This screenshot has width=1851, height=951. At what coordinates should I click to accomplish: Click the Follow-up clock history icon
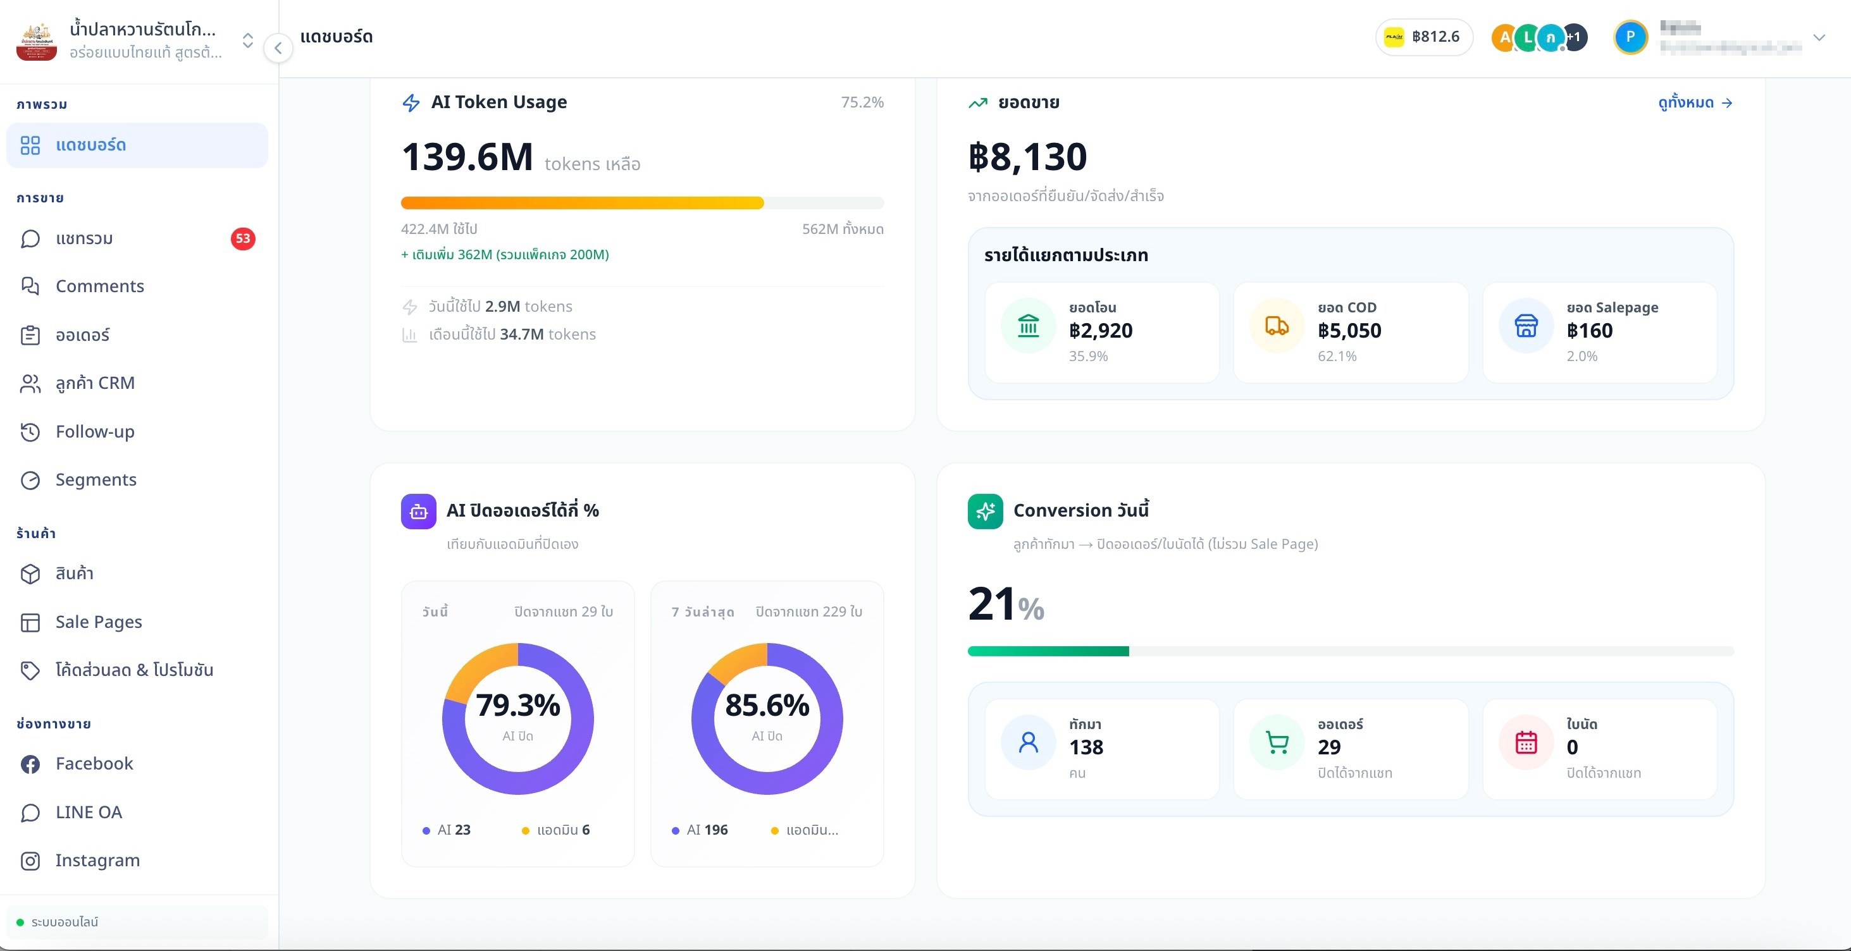[x=30, y=432]
